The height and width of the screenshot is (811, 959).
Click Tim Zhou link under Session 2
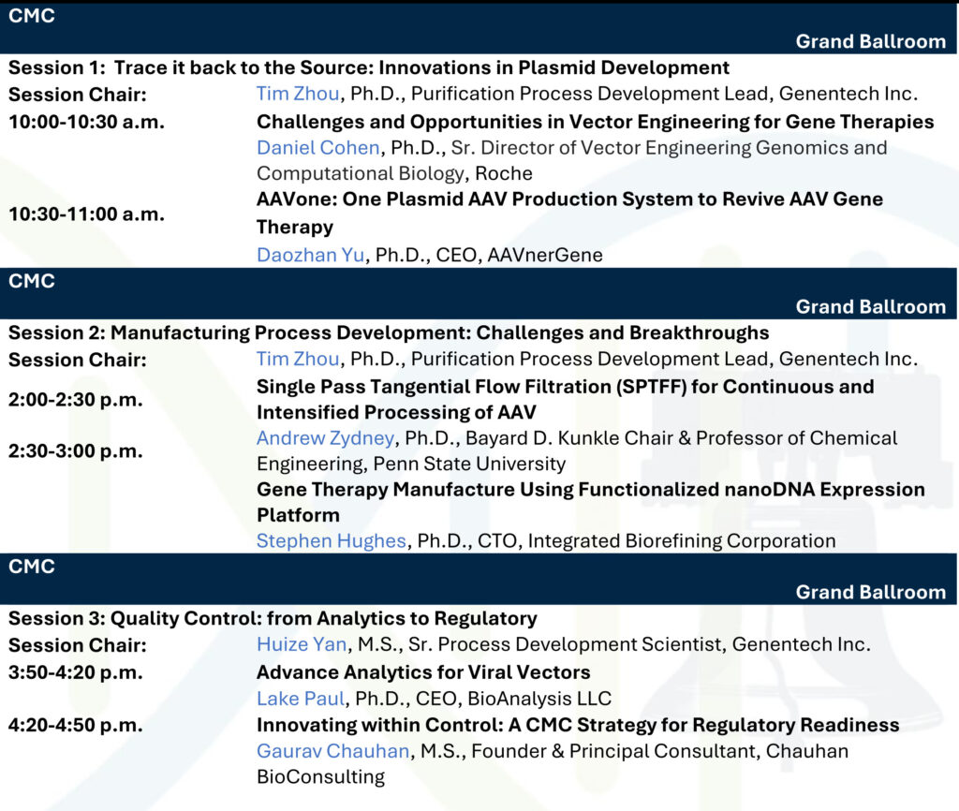(x=298, y=359)
